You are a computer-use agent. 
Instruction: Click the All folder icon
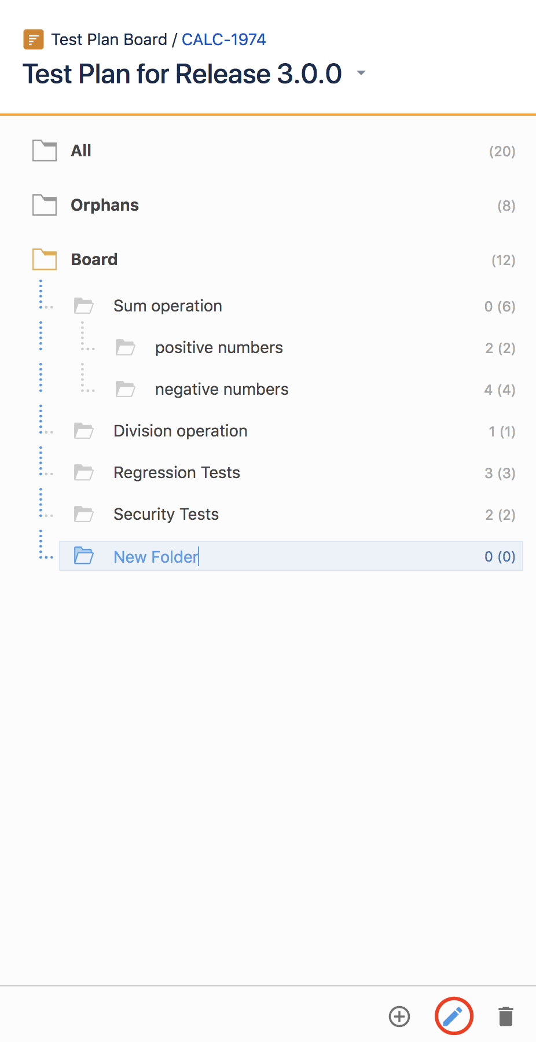45,151
